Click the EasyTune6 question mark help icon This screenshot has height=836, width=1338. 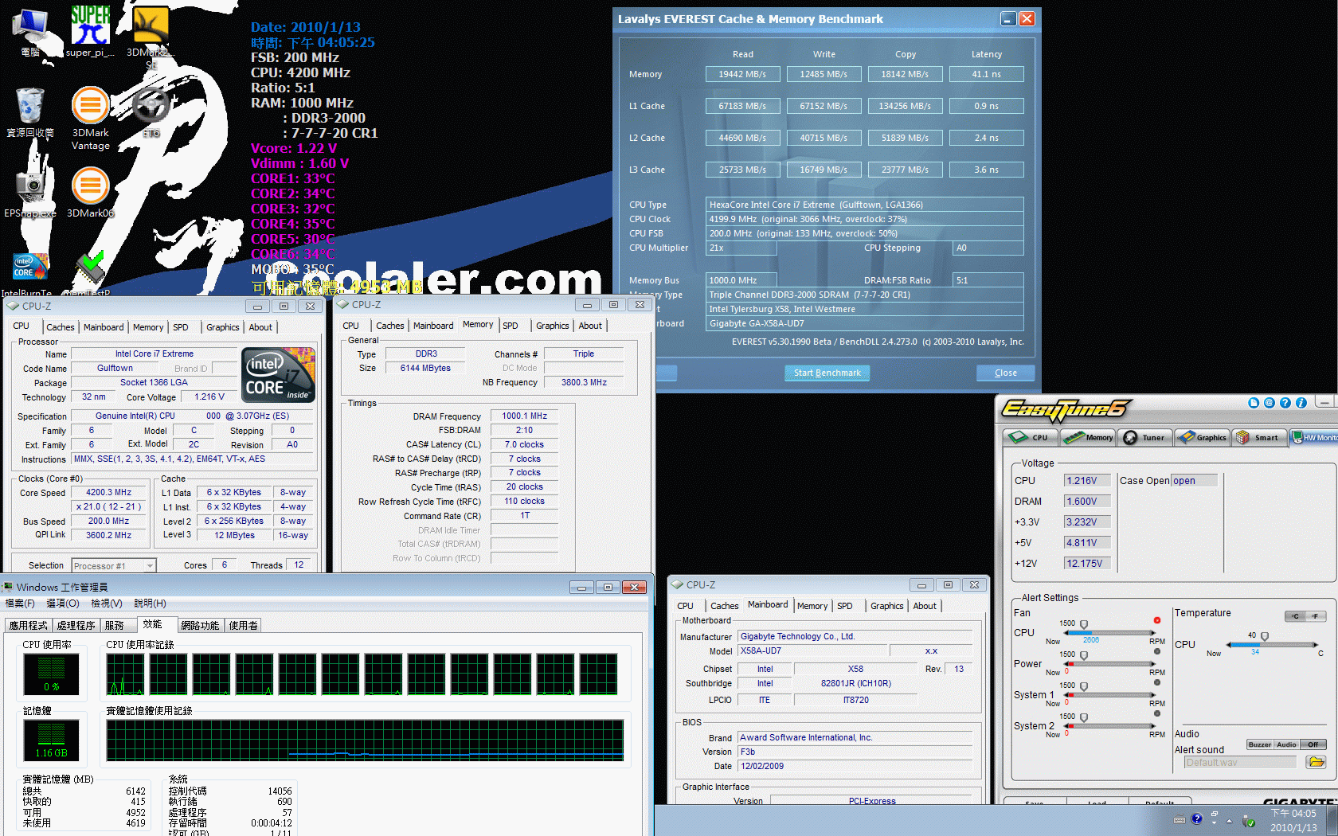pyautogui.click(x=1285, y=403)
